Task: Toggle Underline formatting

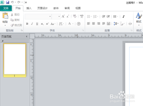Action: (x=37, y=24)
